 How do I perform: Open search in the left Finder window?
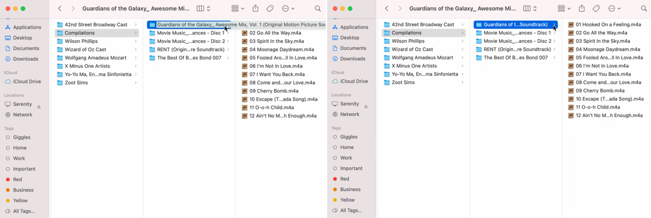318,8
